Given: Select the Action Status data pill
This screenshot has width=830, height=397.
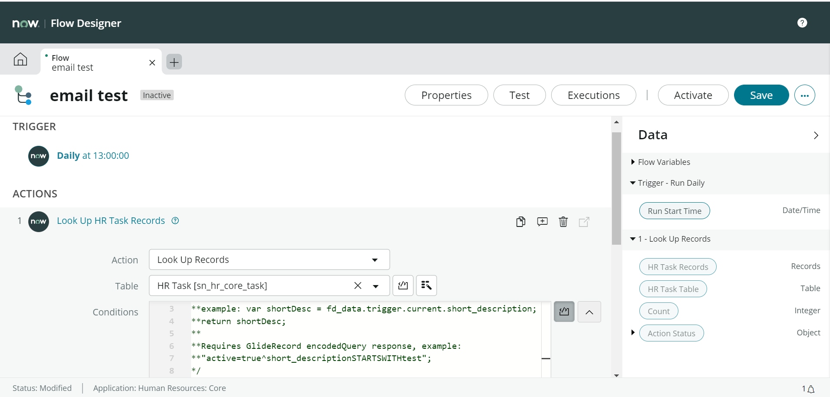Looking at the screenshot, I should pos(671,333).
